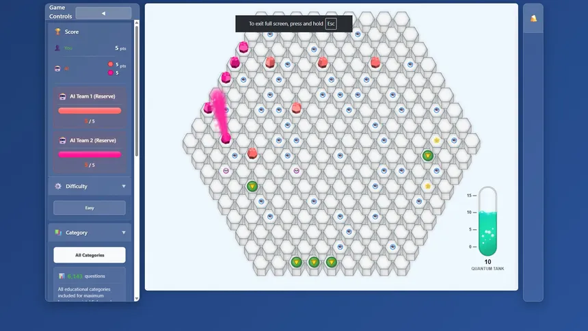
Task: Click the questions count bar chart icon
Action: pyautogui.click(x=62, y=276)
